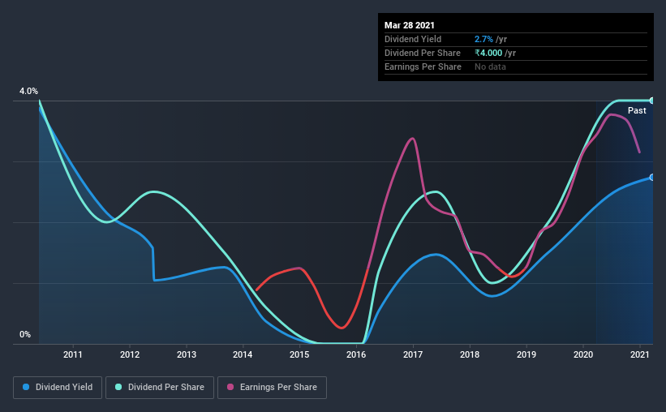Click the 2.7% dividend yield value
The height and width of the screenshot is (412, 666).
click(483, 39)
